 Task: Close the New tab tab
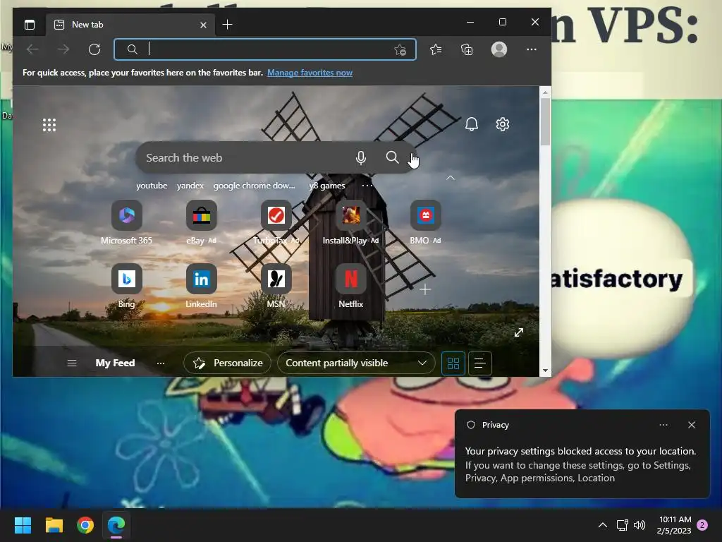[x=203, y=25]
